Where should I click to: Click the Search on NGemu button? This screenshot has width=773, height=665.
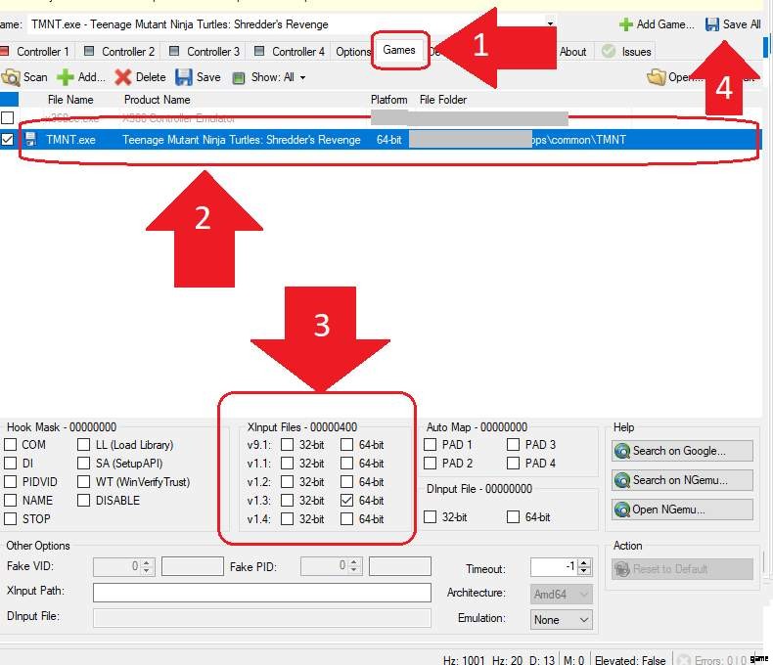(682, 480)
